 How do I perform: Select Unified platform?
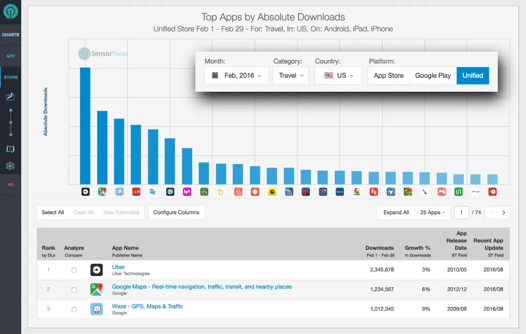tap(473, 75)
